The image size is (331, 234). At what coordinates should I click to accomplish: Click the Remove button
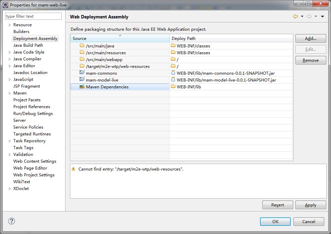[x=311, y=60]
